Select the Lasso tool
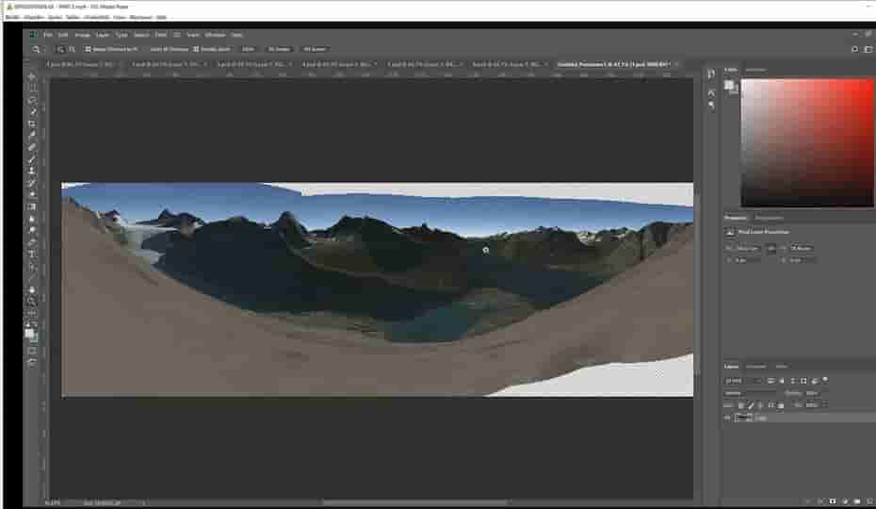 tap(32, 100)
